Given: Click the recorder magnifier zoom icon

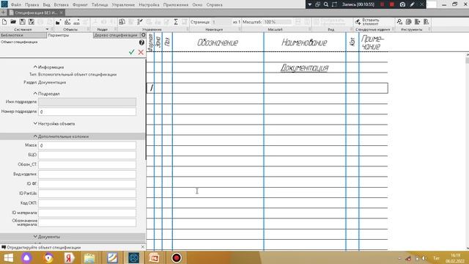Looking at the screenshot, I should tap(326, 4).
